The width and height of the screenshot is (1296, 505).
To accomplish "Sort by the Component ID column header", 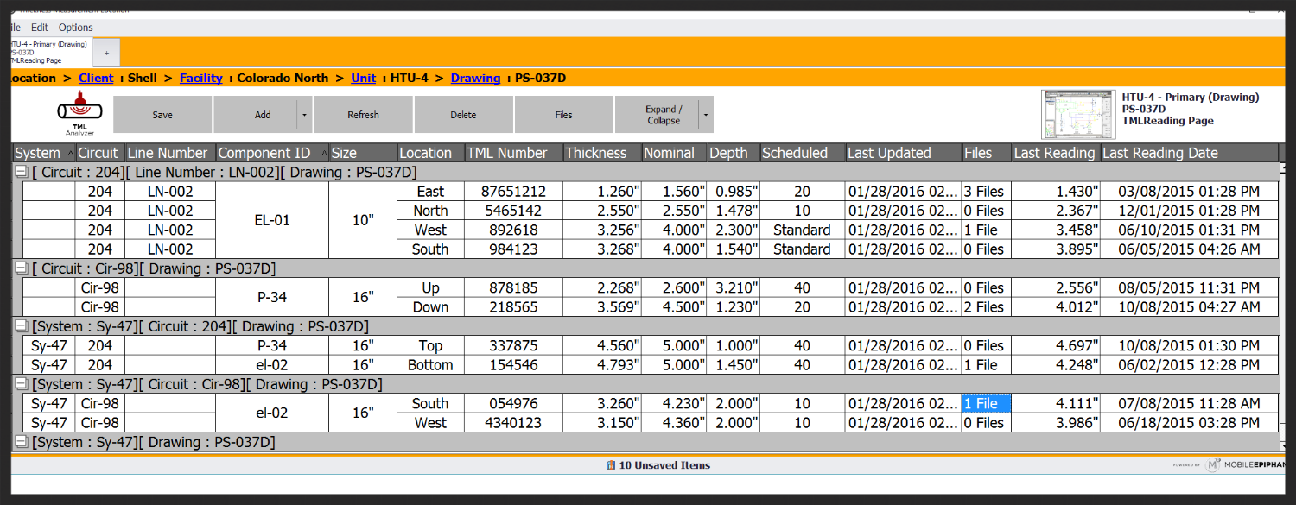I will click(x=268, y=153).
